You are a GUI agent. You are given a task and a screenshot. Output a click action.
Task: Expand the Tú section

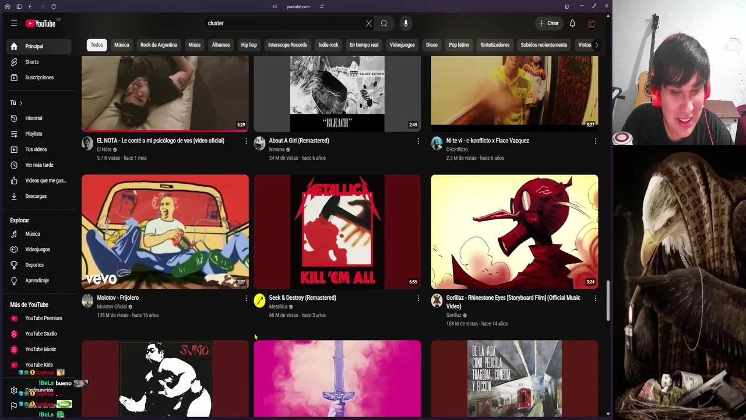pos(16,103)
